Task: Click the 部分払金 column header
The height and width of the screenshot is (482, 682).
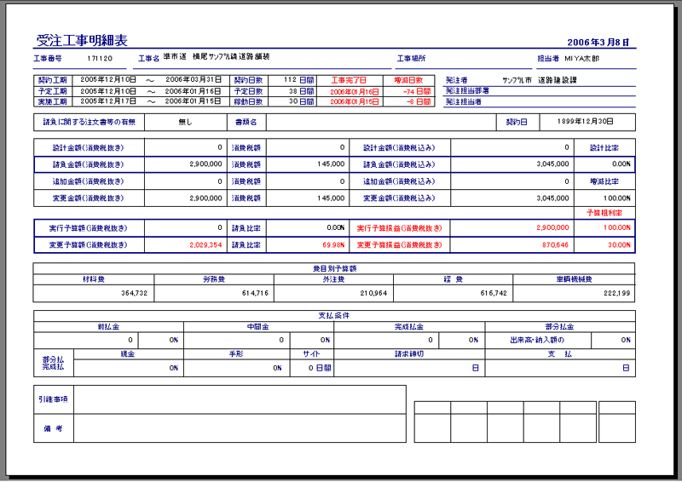Action: (560, 327)
